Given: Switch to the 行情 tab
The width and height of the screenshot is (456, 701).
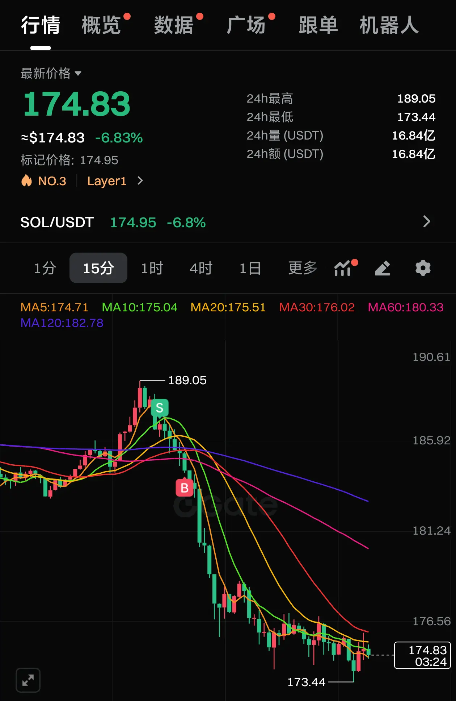Looking at the screenshot, I should pos(41,25).
